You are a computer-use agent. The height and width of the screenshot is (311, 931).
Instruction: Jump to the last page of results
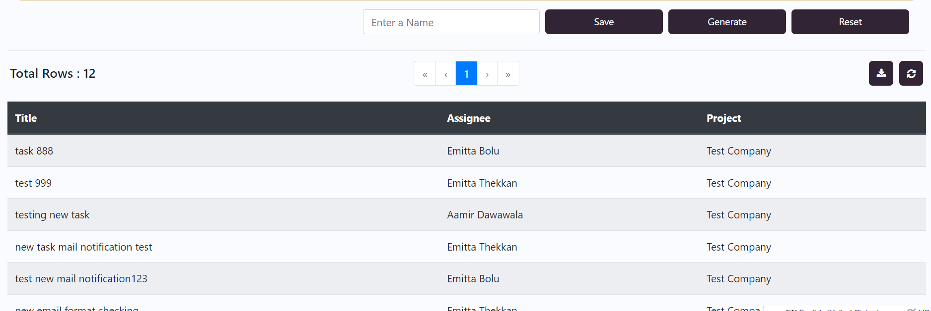click(508, 74)
